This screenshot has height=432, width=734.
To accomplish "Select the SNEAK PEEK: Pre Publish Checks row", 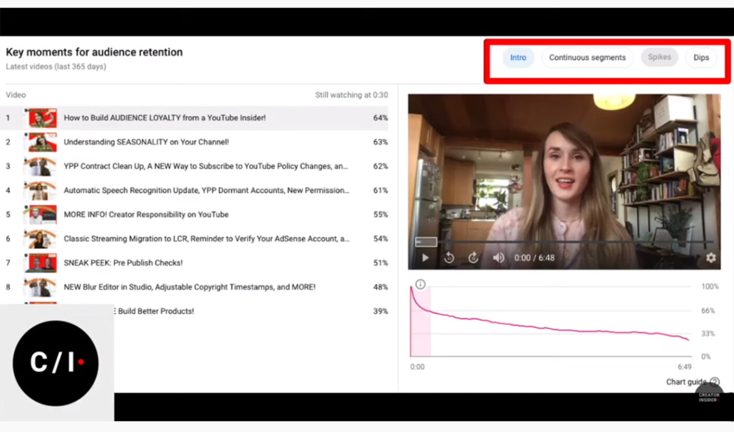I will click(x=122, y=262).
